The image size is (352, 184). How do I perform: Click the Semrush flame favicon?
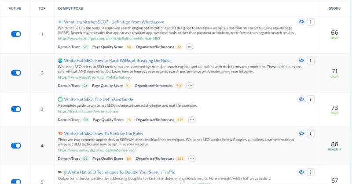(x=60, y=133)
